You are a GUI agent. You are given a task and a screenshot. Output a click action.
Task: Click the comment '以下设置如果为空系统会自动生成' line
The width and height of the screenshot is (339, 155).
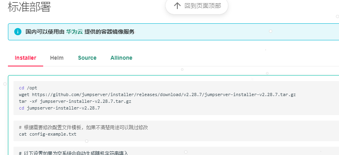coord(74,153)
